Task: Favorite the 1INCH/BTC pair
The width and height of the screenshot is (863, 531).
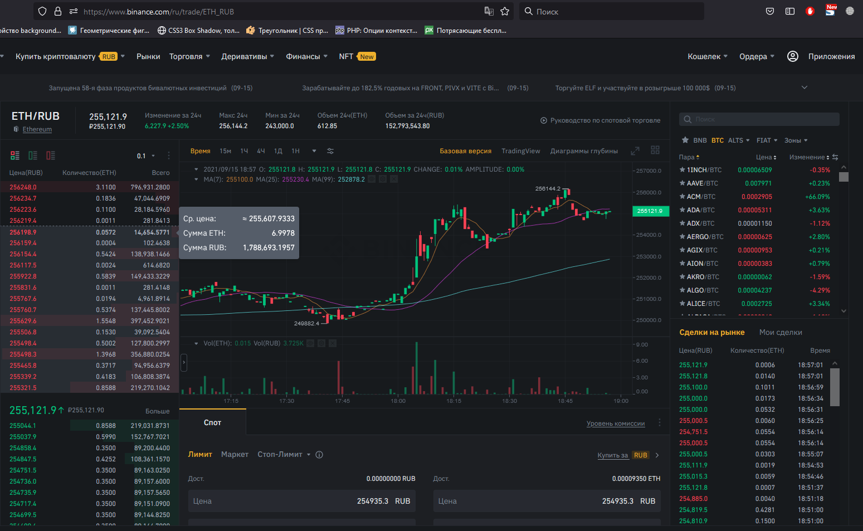Action: click(682, 170)
